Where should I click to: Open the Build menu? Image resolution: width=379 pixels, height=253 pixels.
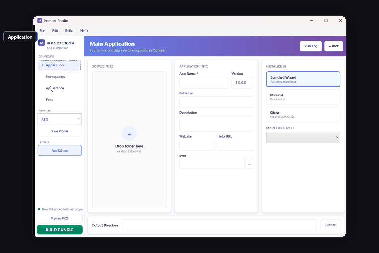[x=69, y=30]
